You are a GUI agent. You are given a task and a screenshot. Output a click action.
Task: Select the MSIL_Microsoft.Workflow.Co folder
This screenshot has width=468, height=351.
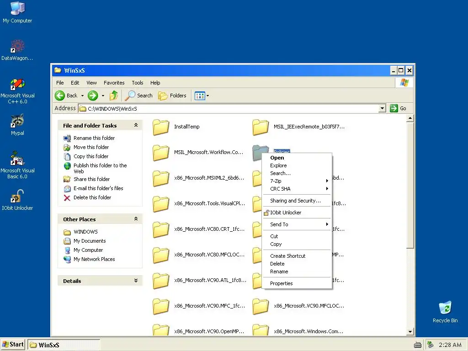click(198, 153)
